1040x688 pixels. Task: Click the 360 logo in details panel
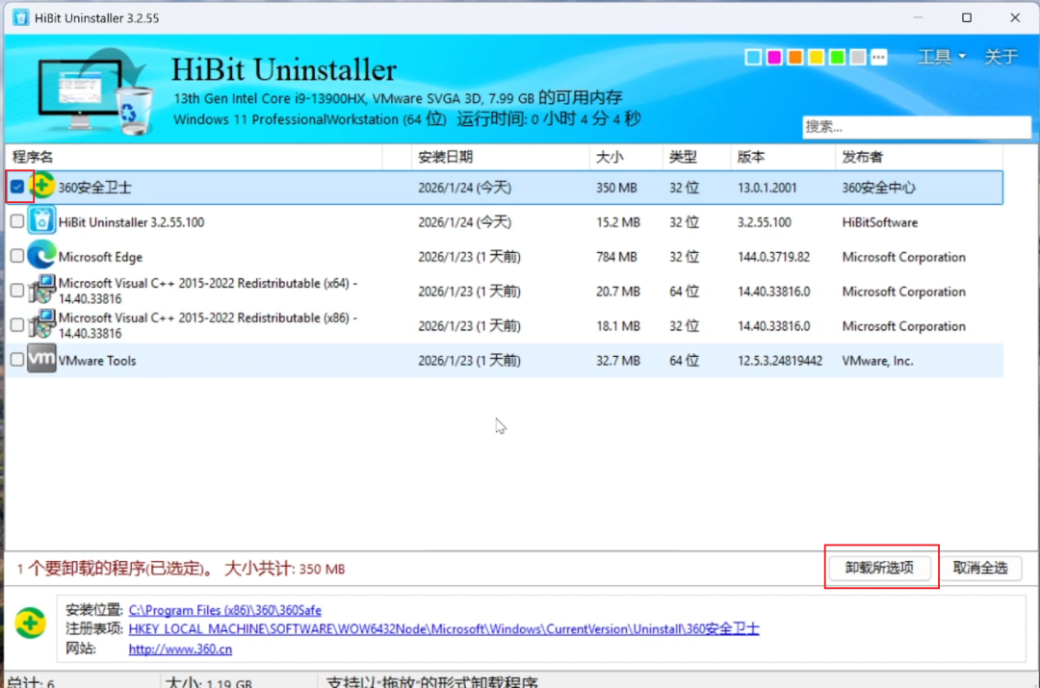pyautogui.click(x=31, y=623)
